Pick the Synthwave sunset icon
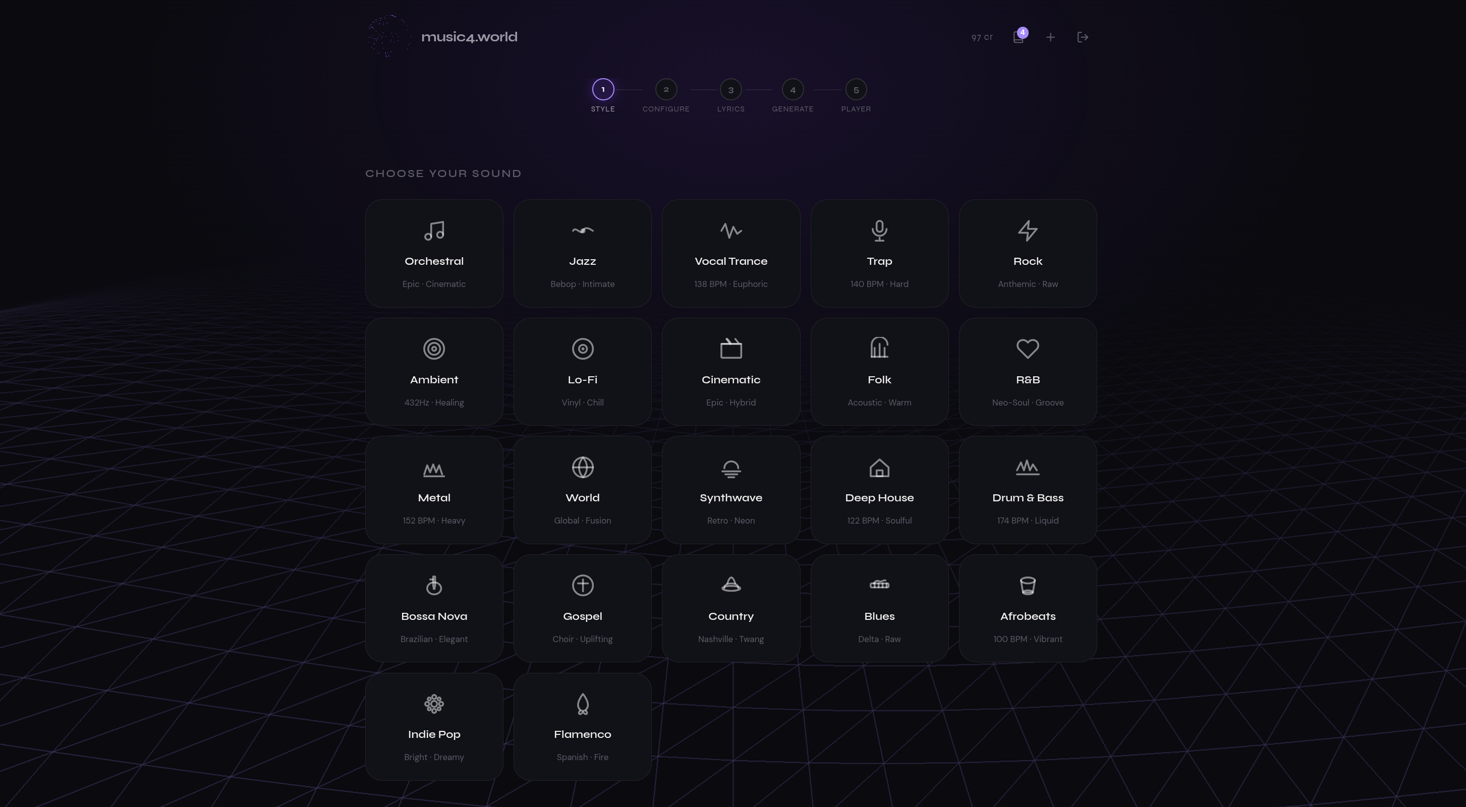This screenshot has width=1466, height=807. click(x=730, y=469)
